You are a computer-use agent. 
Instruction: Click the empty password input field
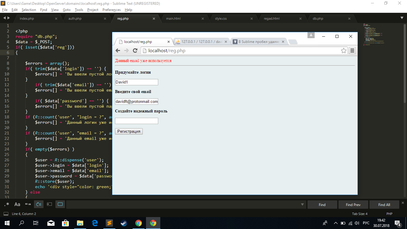(136, 121)
